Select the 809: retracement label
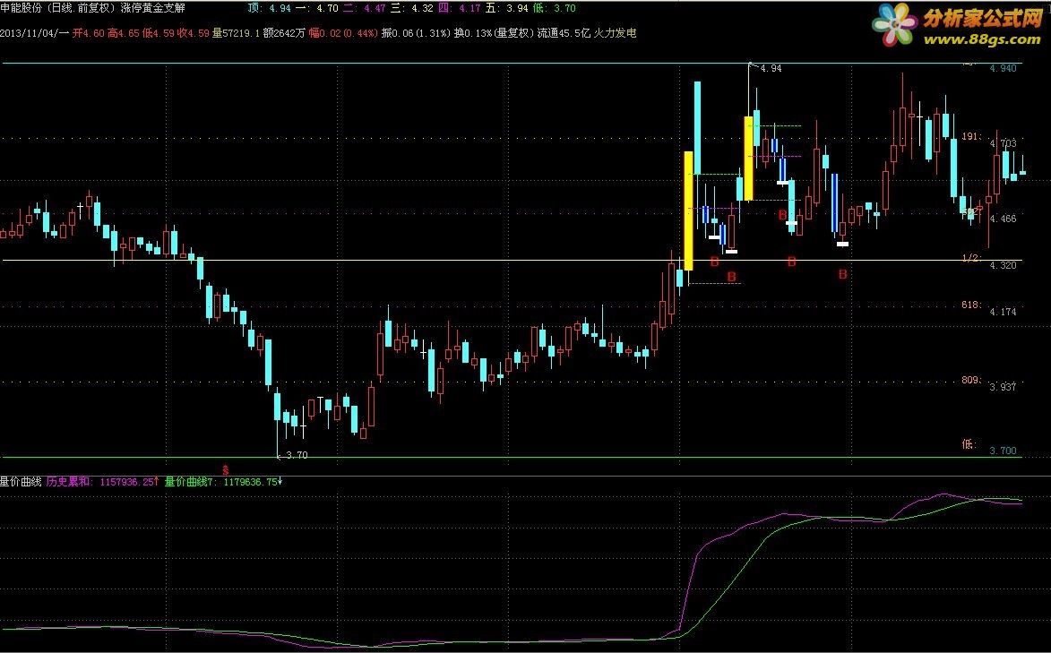Image resolution: width=1051 pixels, height=653 pixels. pyautogui.click(x=971, y=380)
